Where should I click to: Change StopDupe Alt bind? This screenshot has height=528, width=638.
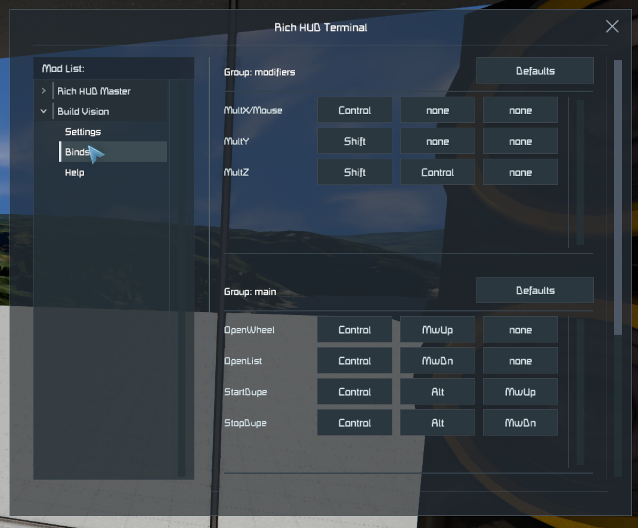[x=438, y=422]
